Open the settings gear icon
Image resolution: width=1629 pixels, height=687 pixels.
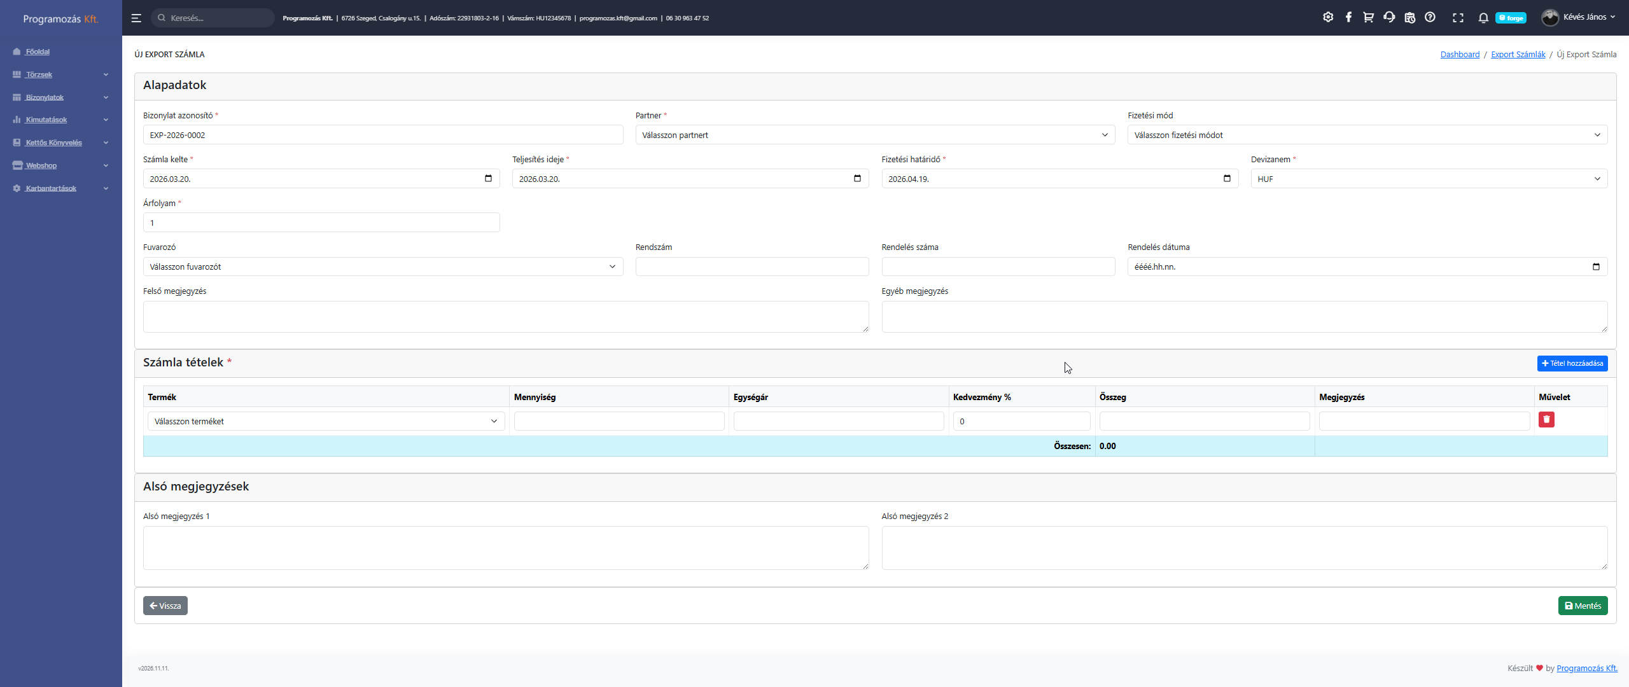coord(1328,18)
